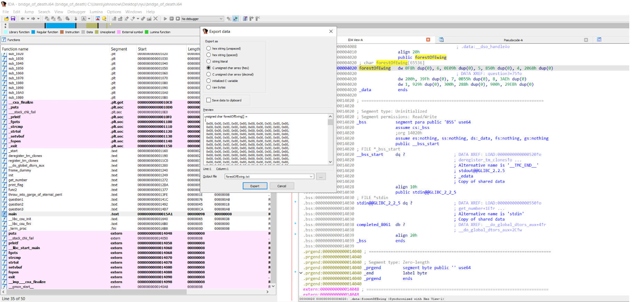Terminate process with the stop icon
Screen dimensions: 632x302
tap(178, 19)
